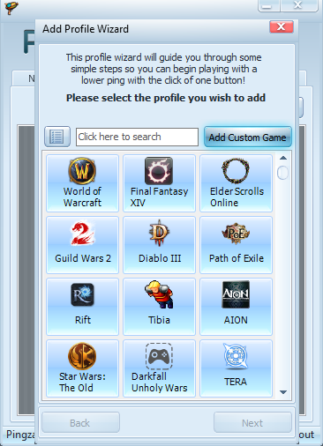The height and width of the screenshot is (446, 323).
Task: Click the disabled Back button
Action: (x=80, y=422)
